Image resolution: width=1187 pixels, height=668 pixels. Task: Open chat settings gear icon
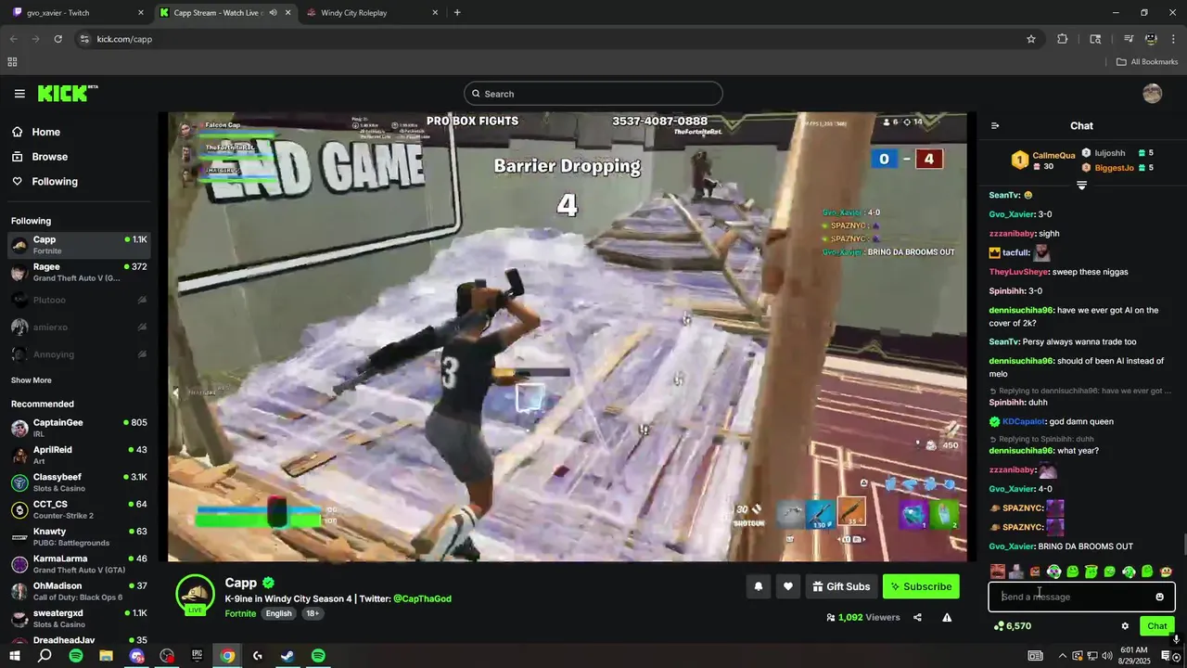(x=1125, y=626)
